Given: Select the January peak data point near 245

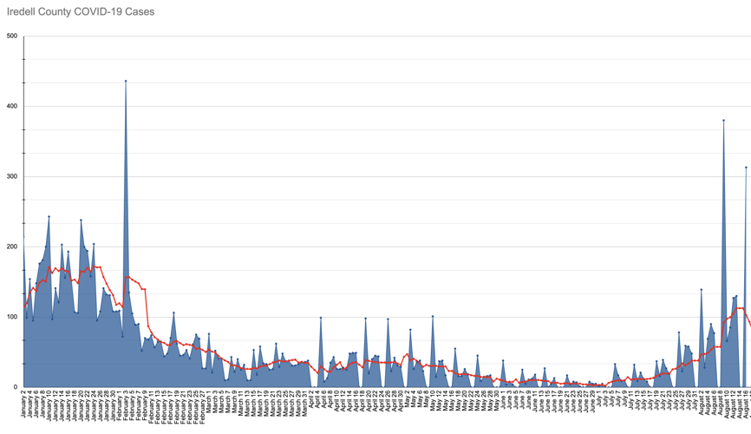Looking at the screenshot, I should coord(49,216).
